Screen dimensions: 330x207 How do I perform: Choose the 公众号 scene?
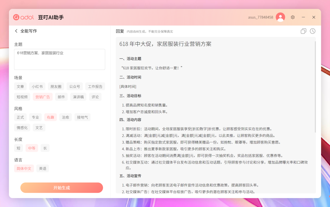(x=75, y=87)
